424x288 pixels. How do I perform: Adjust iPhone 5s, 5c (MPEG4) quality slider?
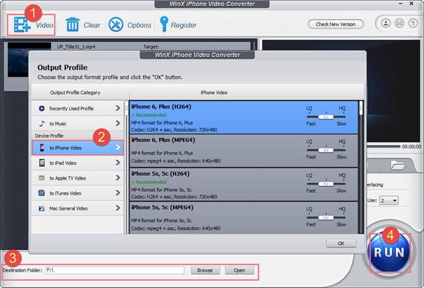[326, 217]
